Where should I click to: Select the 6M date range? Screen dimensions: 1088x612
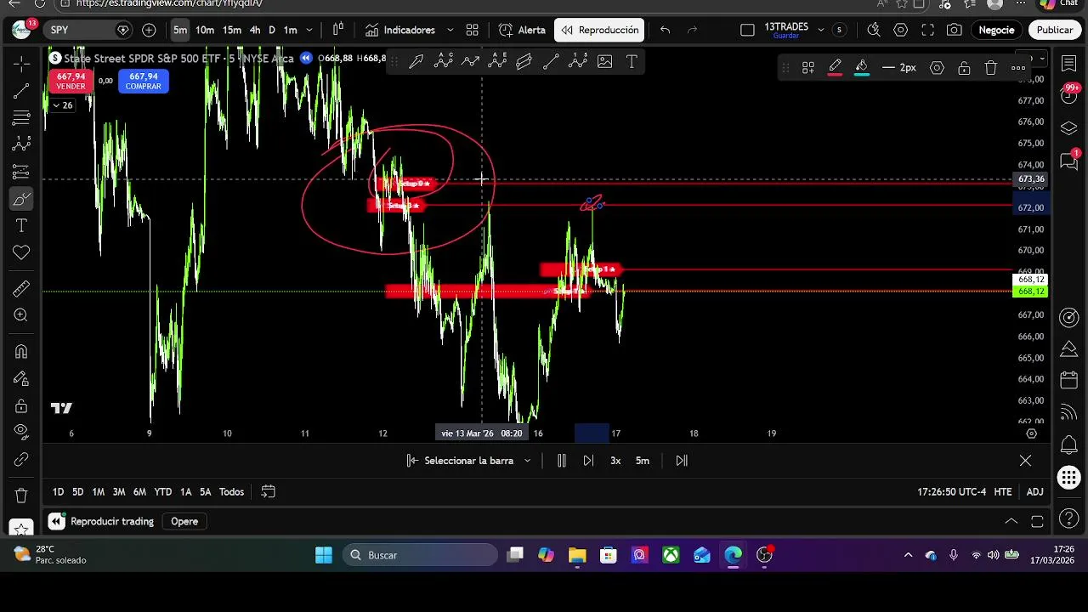[139, 492]
